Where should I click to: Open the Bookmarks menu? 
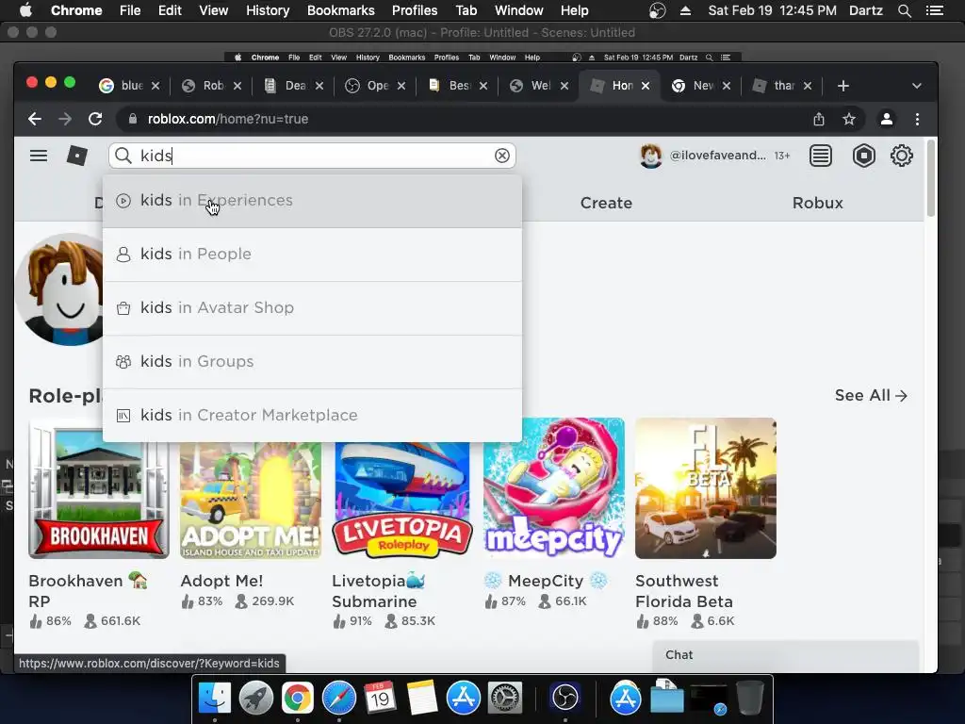(341, 10)
